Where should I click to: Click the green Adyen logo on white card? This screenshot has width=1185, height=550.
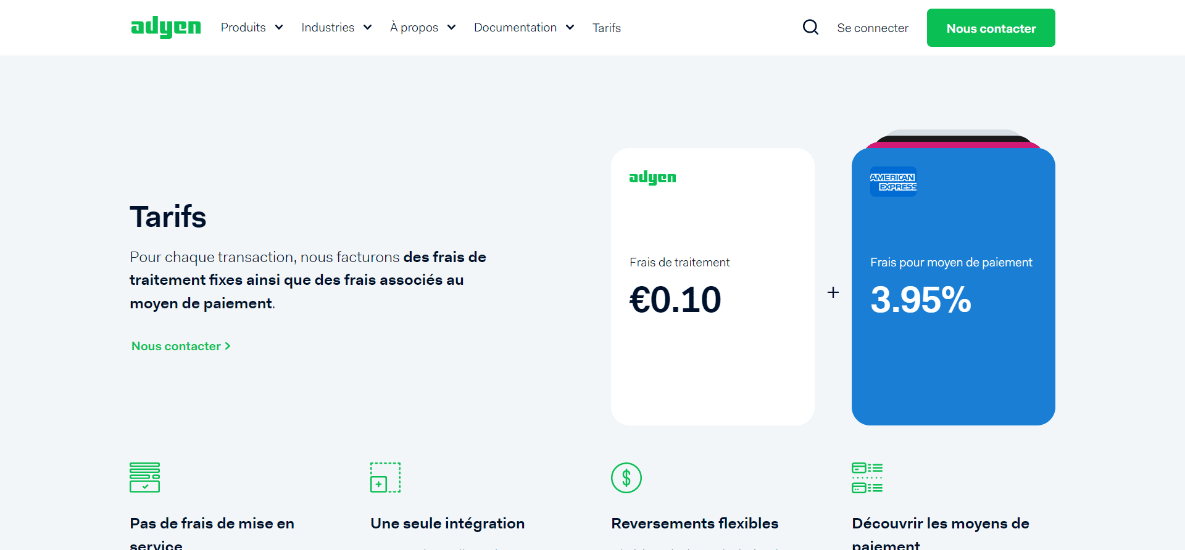point(652,178)
